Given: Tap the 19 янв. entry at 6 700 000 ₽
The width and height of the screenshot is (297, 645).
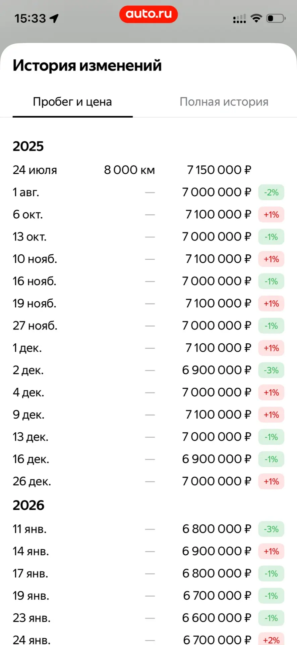Looking at the screenshot, I should 148,596.
